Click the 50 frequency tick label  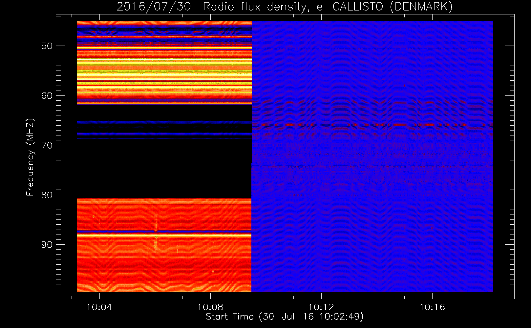click(47, 46)
